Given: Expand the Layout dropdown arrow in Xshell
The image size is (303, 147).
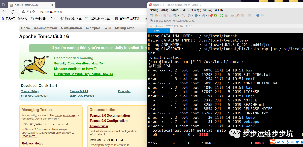Looking at the screenshot, I should [x=253, y=15].
